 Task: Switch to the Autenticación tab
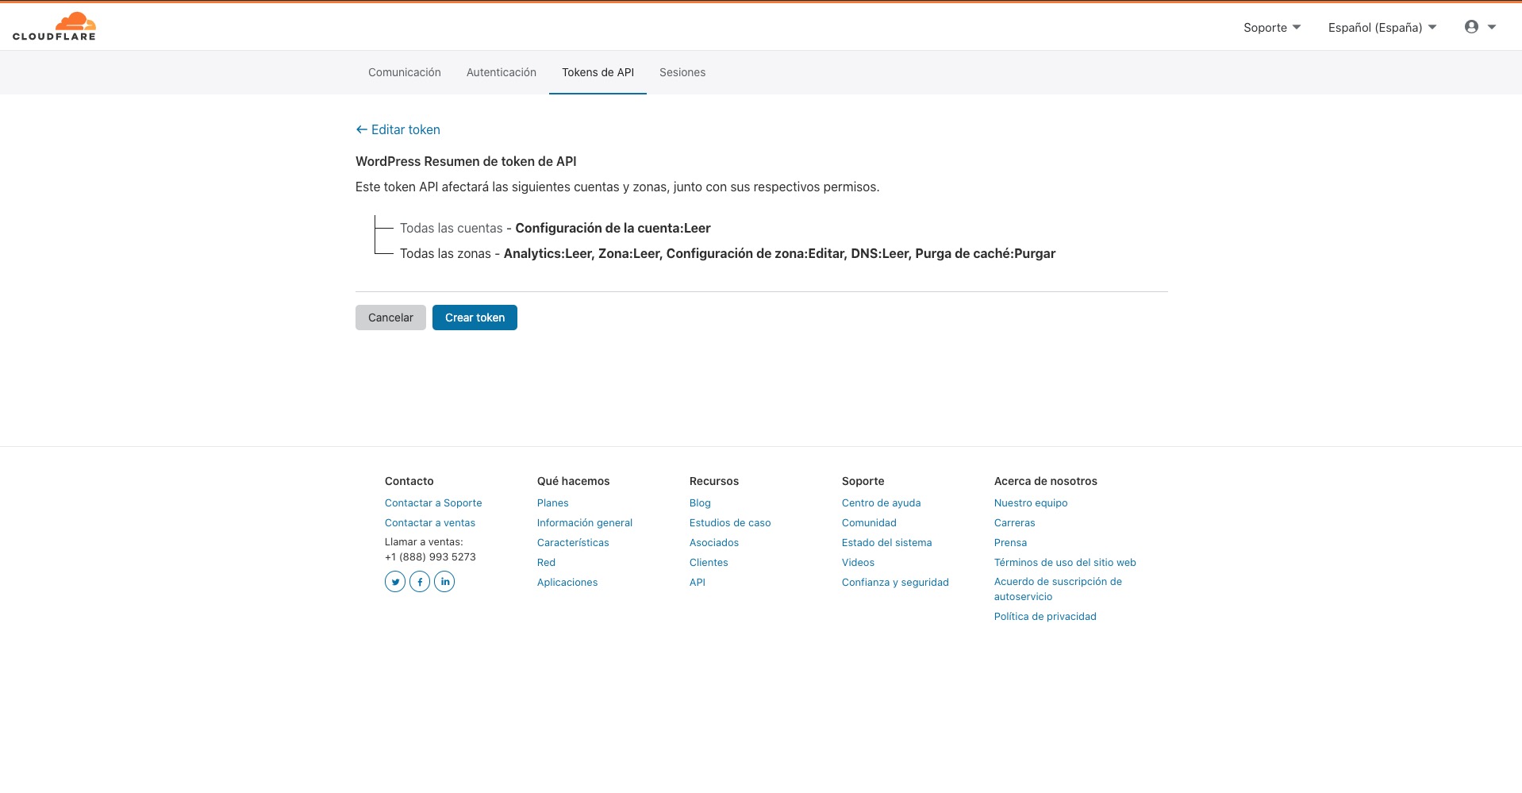coord(501,72)
